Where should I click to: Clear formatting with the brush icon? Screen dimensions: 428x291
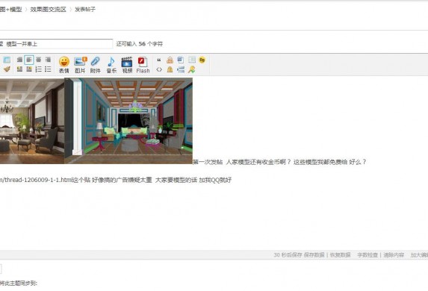pos(7,69)
